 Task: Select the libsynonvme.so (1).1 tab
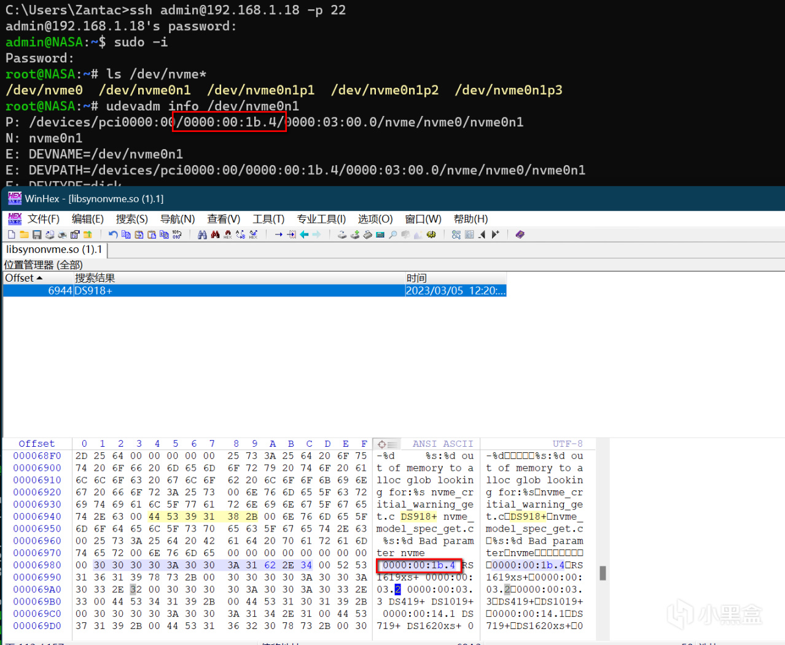(x=54, y=250)
